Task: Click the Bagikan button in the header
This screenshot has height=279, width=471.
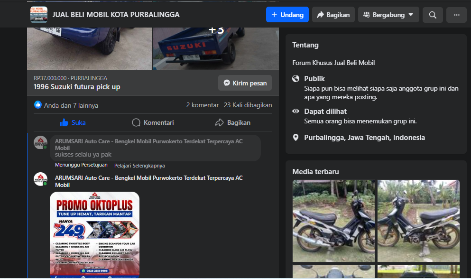Action: pyautogui.click(x=333, y=15)
